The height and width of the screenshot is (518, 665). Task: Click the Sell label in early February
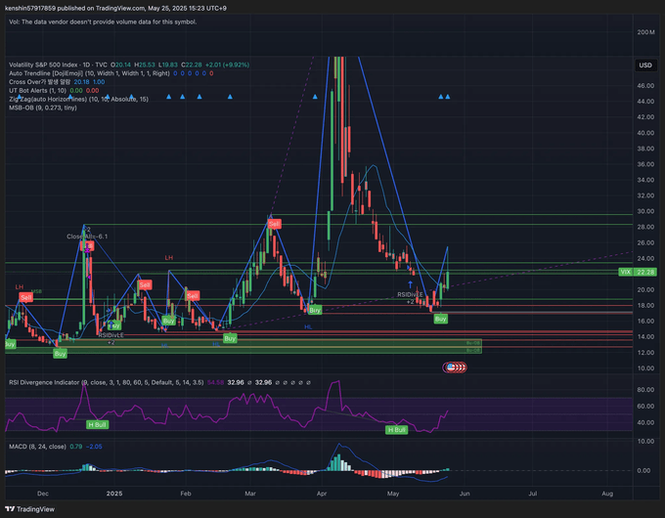pyautogui.click(x=193, y=296)
